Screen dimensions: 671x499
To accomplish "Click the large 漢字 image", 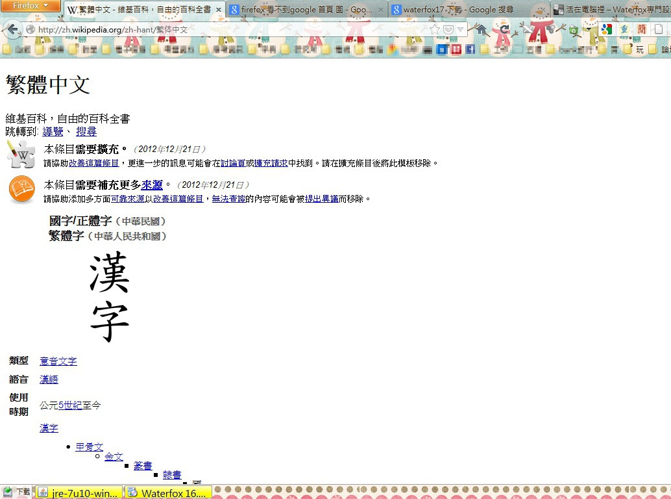I will click(109, 296).
